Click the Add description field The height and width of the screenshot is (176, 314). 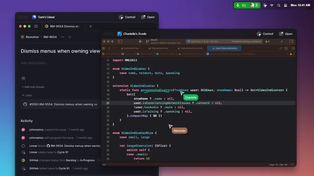[34, 63]
